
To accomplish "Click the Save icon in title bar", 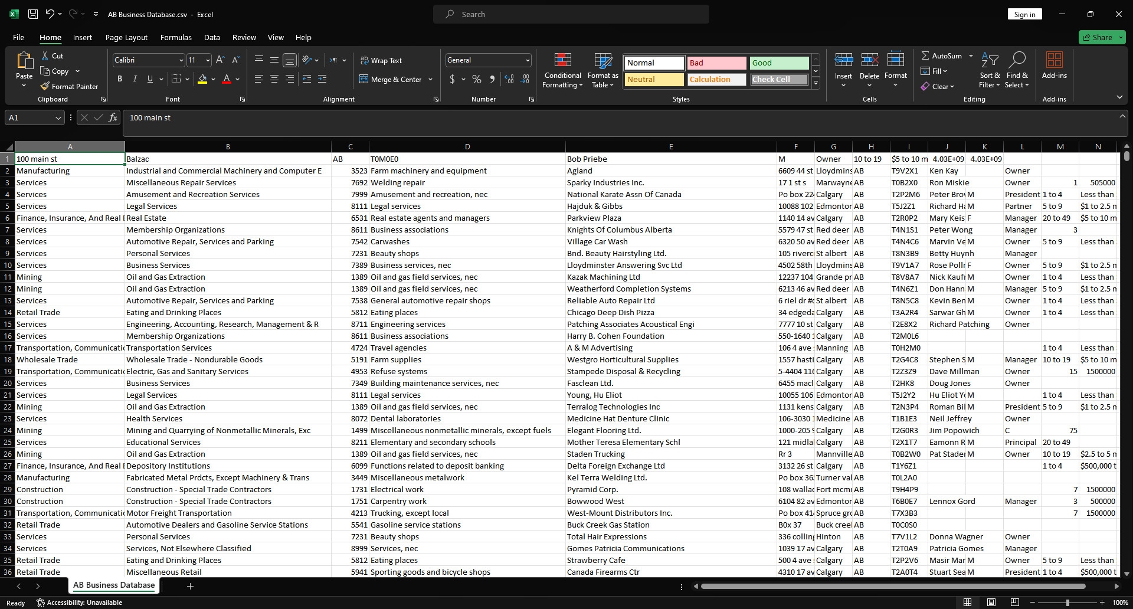I will click(x=33, y=14).
